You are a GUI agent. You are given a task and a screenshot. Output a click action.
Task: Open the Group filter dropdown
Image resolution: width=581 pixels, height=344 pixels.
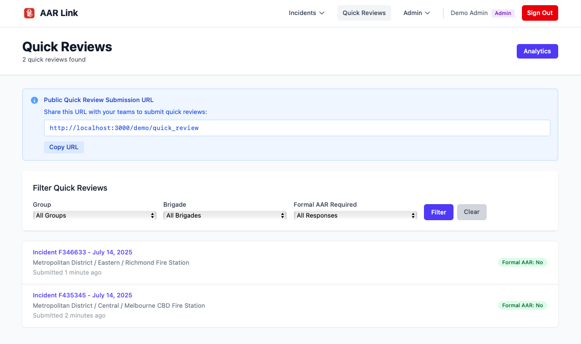point(94,215)
